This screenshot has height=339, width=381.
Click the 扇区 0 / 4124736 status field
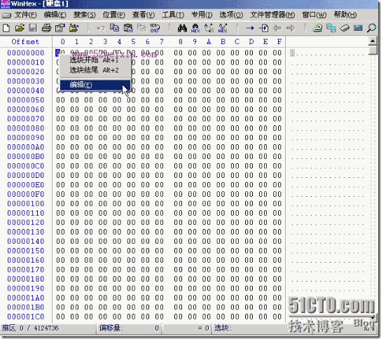click(x=48, y=328)
